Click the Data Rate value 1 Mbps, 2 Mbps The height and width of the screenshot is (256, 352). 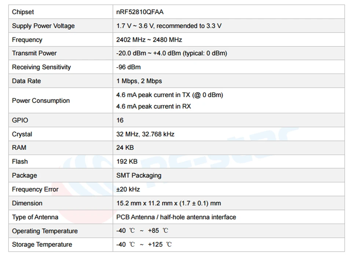tap(139, 81)
